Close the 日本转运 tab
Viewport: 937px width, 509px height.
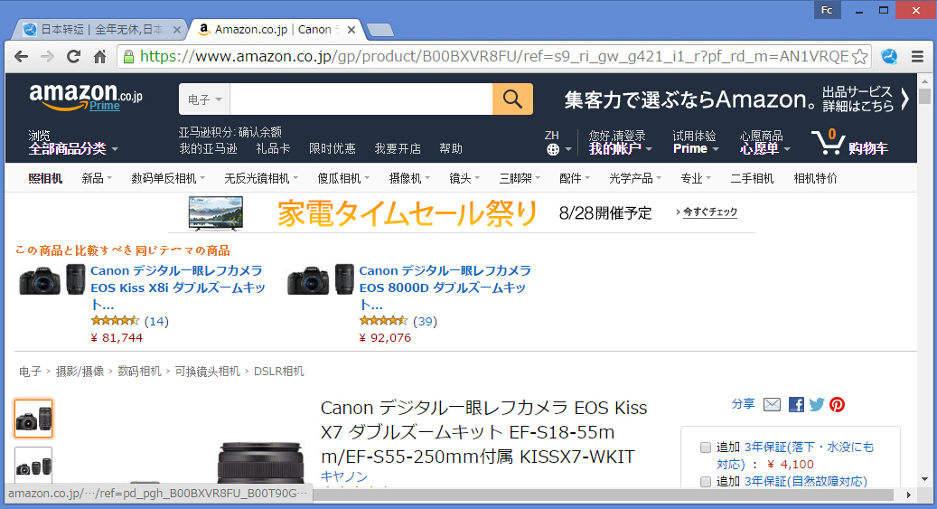coord(177,30)
